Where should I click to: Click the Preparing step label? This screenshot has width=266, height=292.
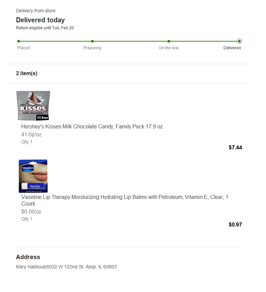coord(92,48)
